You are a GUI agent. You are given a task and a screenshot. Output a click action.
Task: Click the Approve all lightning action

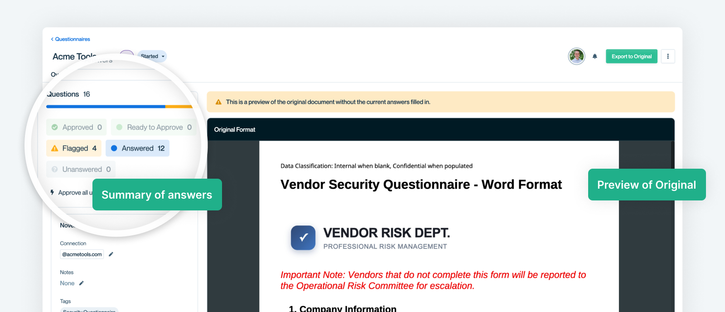click(71, 193)
